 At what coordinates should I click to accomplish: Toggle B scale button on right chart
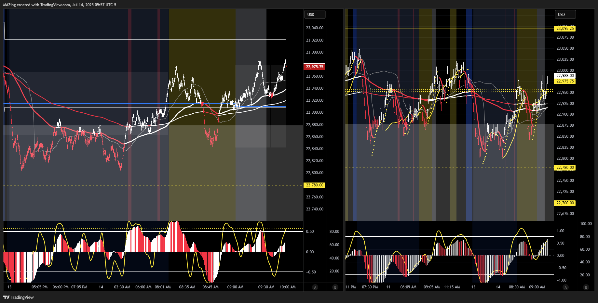(586, 287)
